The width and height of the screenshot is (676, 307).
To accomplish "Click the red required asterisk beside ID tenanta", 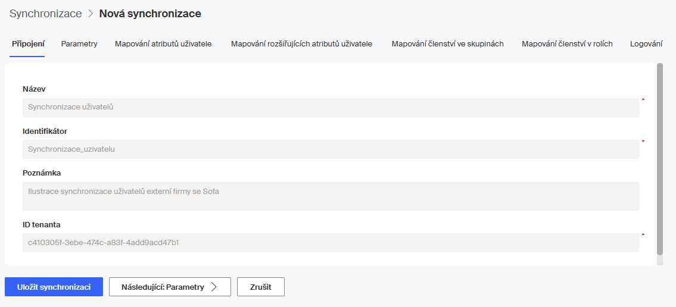I will 643,236.
